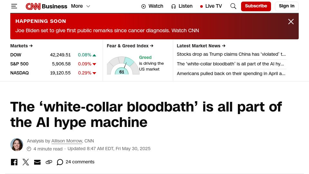Open the Business section link
The height and width of the screenshot is (174, 309).
click(54, 6)
